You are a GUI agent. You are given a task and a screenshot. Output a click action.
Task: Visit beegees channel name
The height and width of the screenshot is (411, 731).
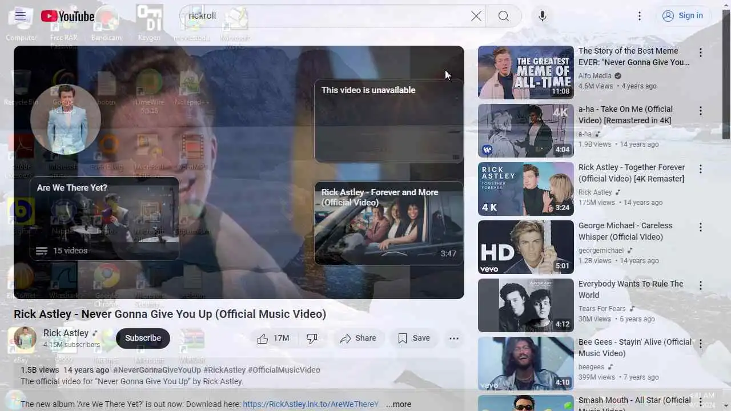tap(591, 367)
